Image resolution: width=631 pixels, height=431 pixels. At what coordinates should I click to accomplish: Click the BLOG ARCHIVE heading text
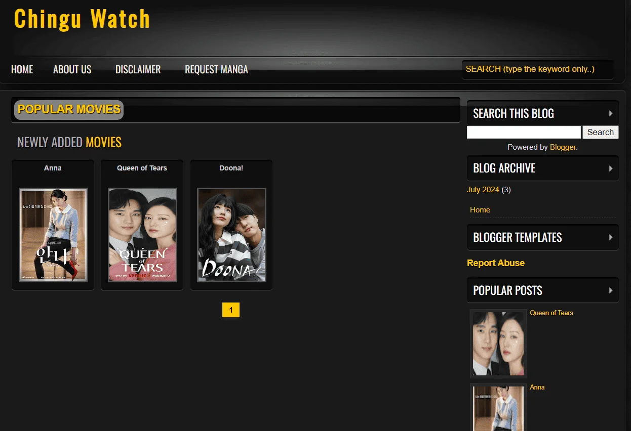(x=504, y=168)
